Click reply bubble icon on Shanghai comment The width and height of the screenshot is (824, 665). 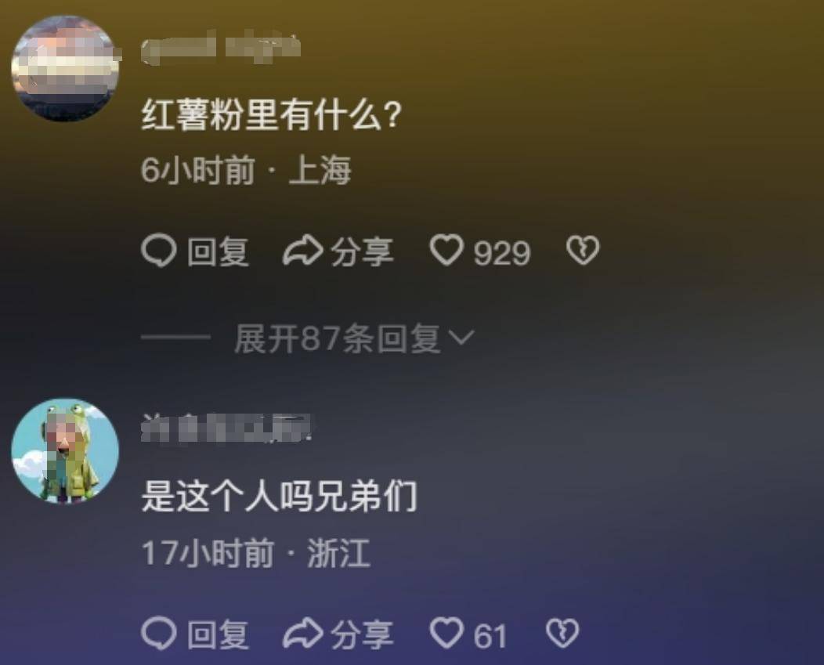158,251
